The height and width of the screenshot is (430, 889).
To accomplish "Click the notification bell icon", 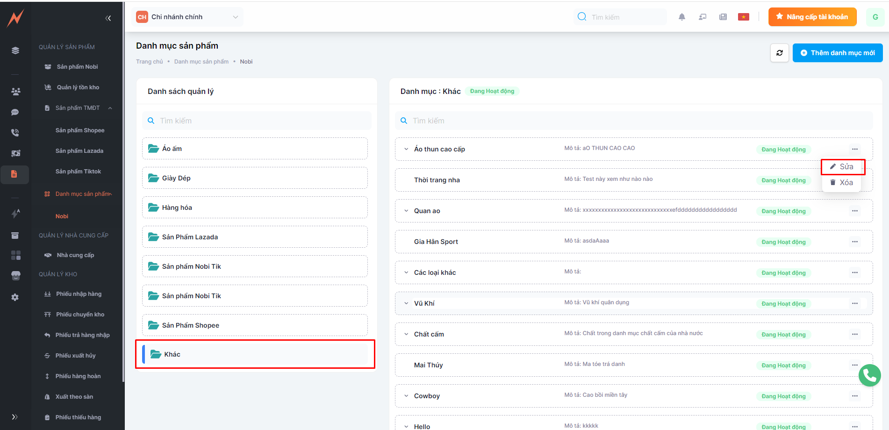I will coord(682,17).
